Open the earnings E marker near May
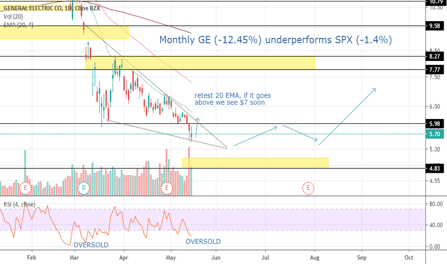The width and height of the screenshot is (447, 264). [x=167, y=188]
